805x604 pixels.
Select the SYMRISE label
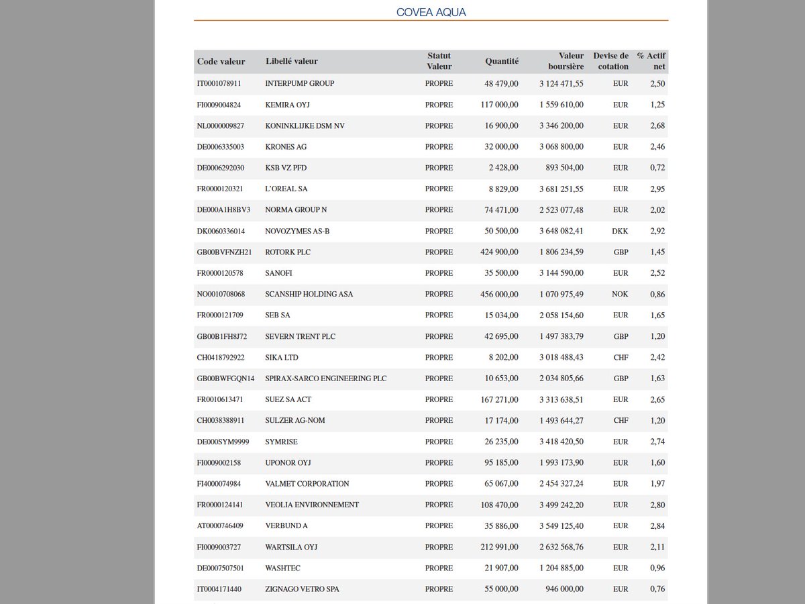[x=282, y=442]
